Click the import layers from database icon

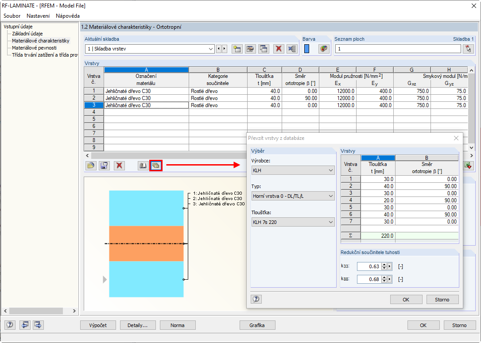click(156, 166)
